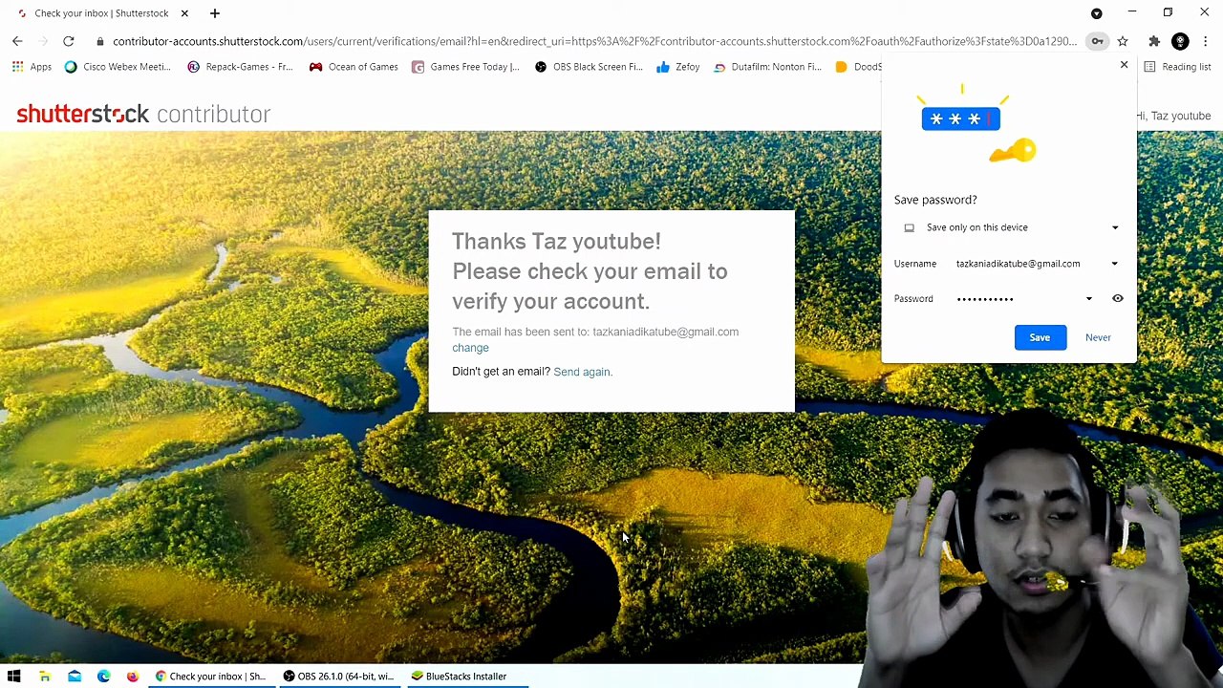Open the Extensions puzzle icon
Viewport: 1223px width, 688px height.
[x=1154, y=41]
